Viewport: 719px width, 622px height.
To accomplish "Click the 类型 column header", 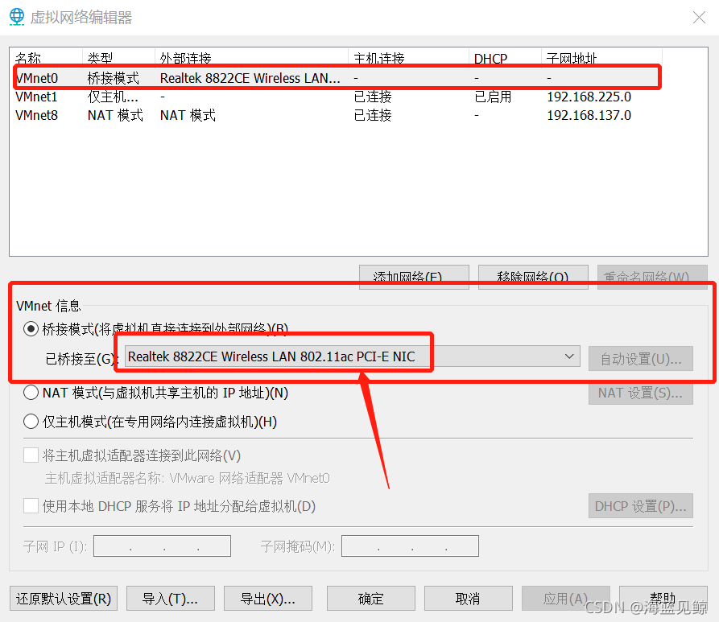I will [x=119, y=58].
